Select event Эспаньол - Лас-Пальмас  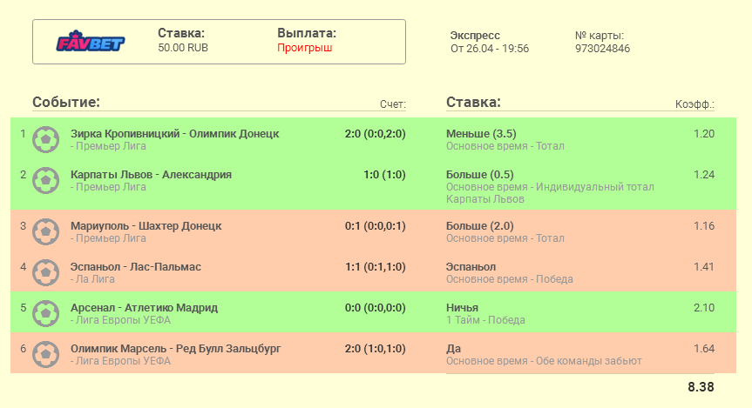click(x=136, y=267)
